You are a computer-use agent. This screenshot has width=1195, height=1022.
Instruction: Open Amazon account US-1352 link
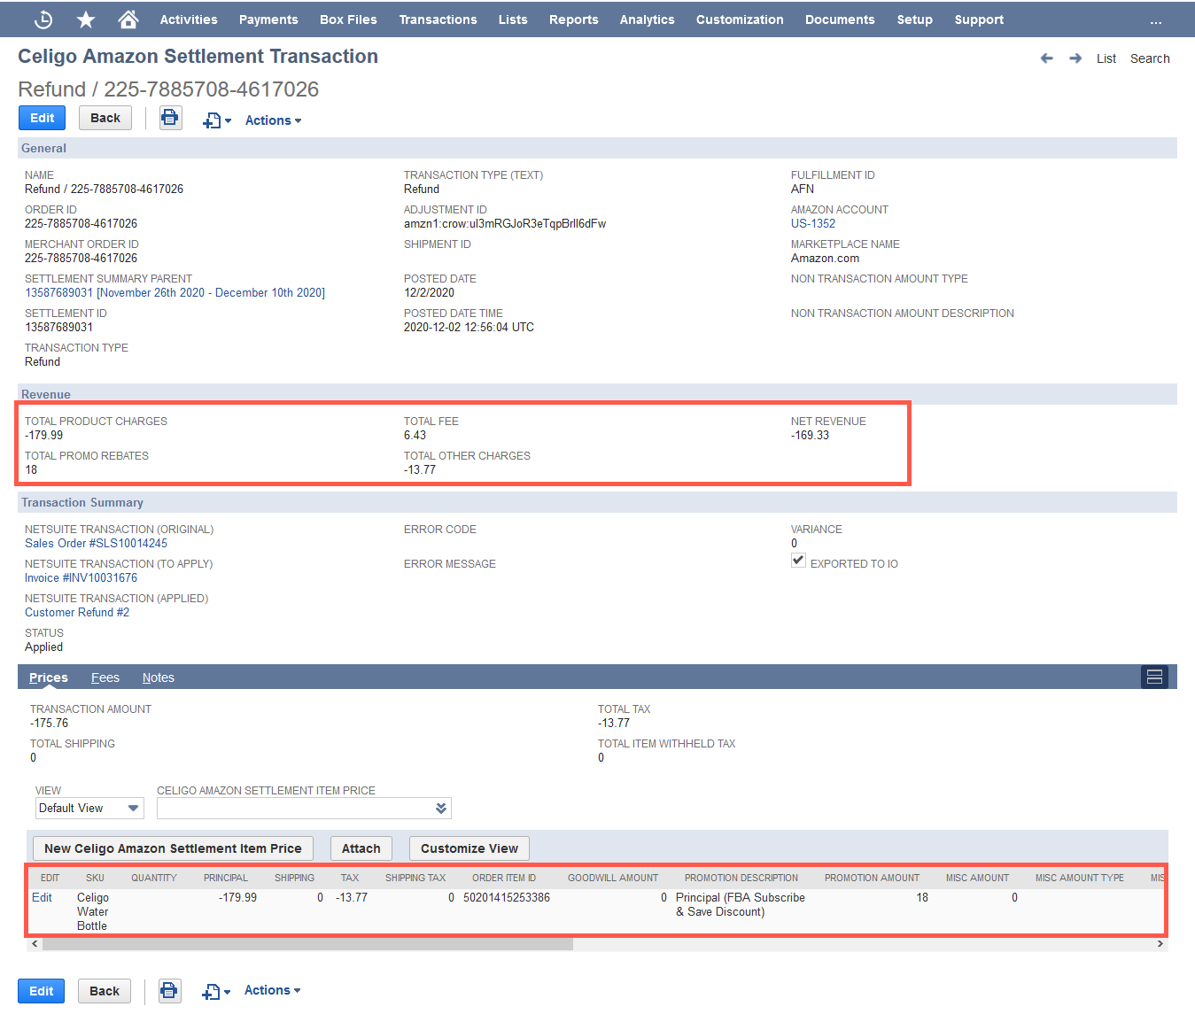813,223
